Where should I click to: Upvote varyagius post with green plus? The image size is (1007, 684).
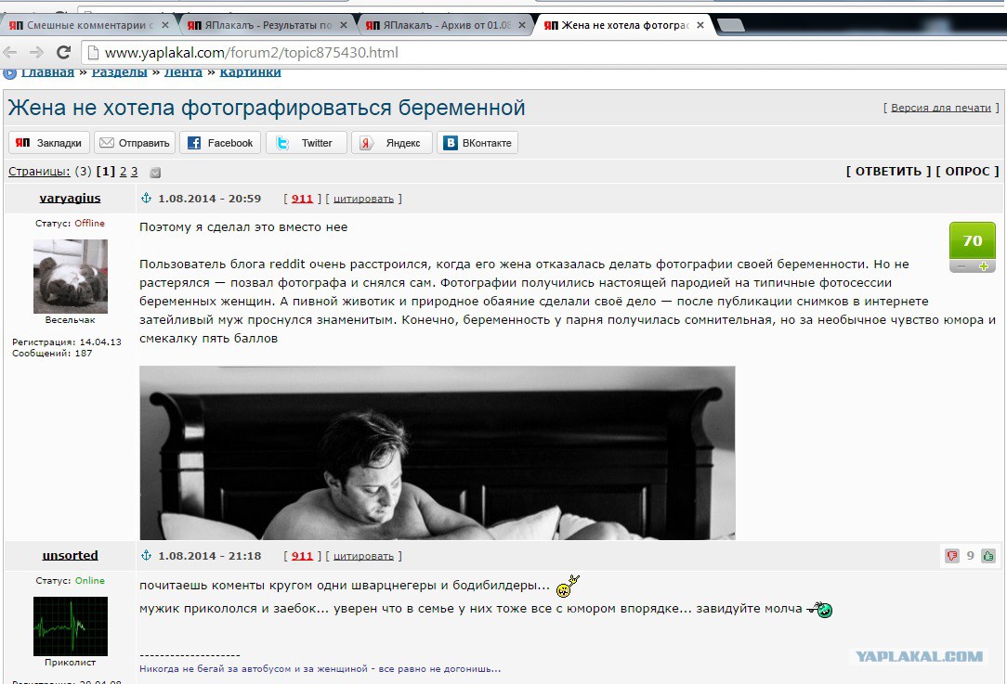click(x=983, y=267)
